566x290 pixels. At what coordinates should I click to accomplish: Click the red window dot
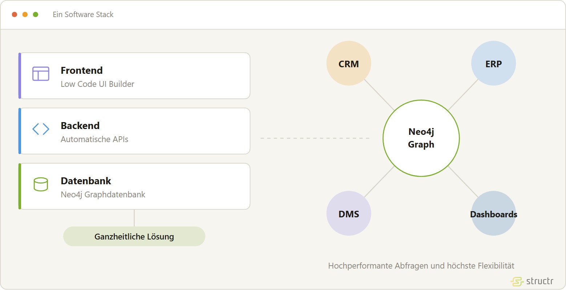click(x=15, y=15)
